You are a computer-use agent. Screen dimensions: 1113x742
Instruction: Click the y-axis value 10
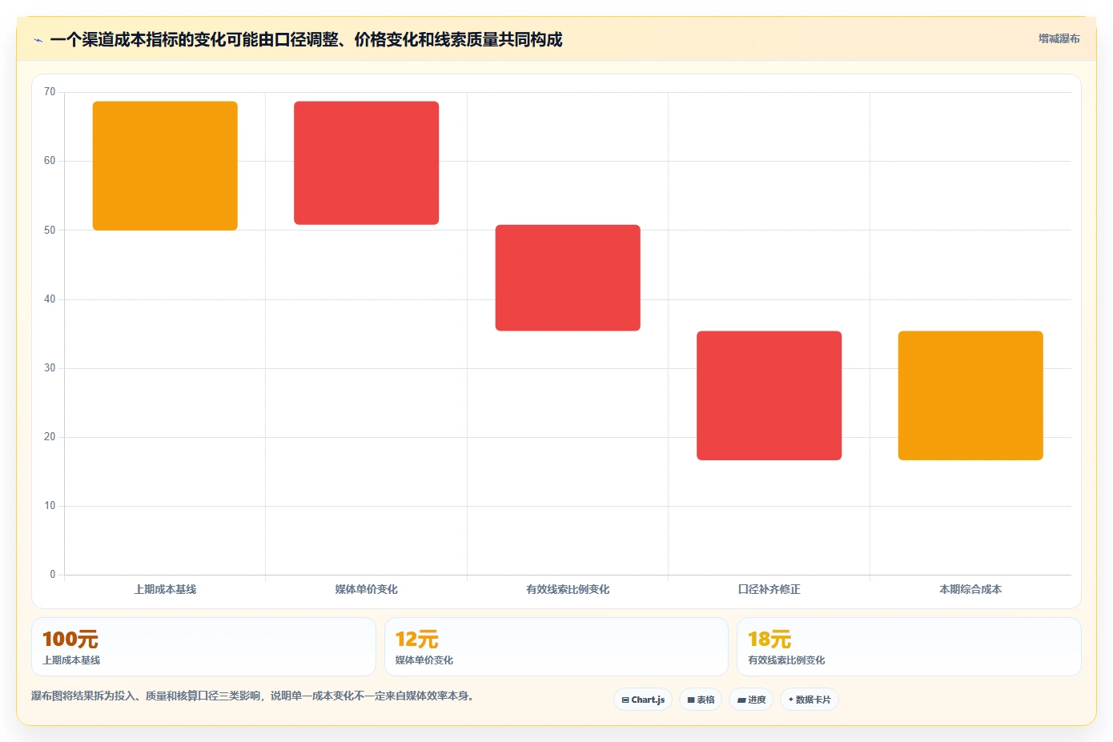pos(50,506)
